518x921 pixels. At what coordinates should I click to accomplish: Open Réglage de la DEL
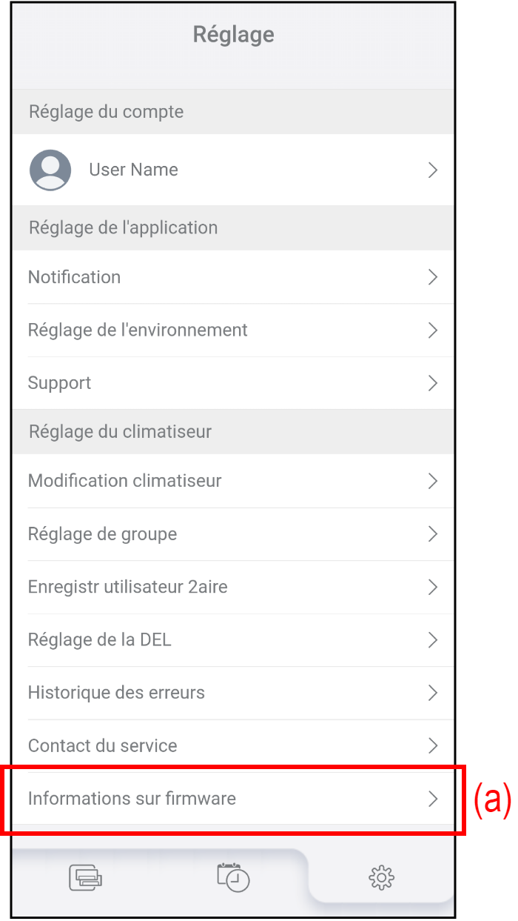click(99, 640)
